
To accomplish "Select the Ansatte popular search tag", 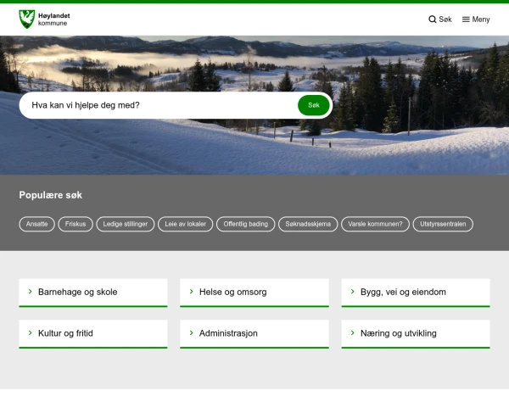I will (37, 225).
